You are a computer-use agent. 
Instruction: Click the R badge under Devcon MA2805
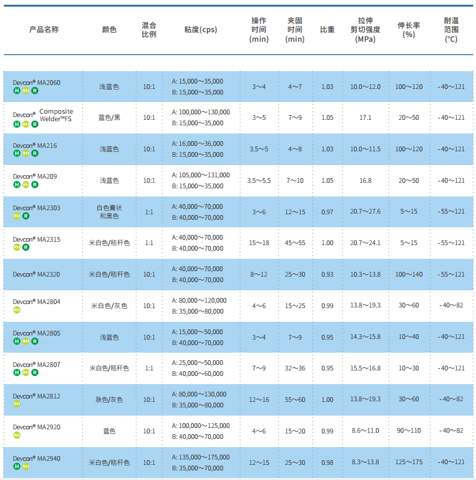coord(35,341)
